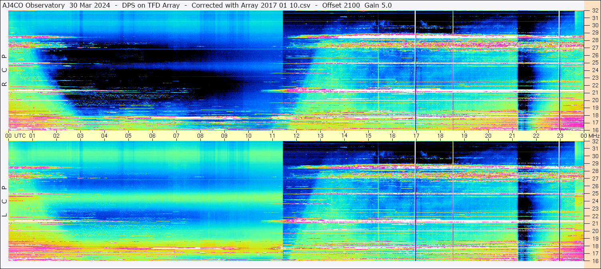Select hour 11 on the UTC time axis
The height and width of the screenshot is (269, 601).
point(272,136)
